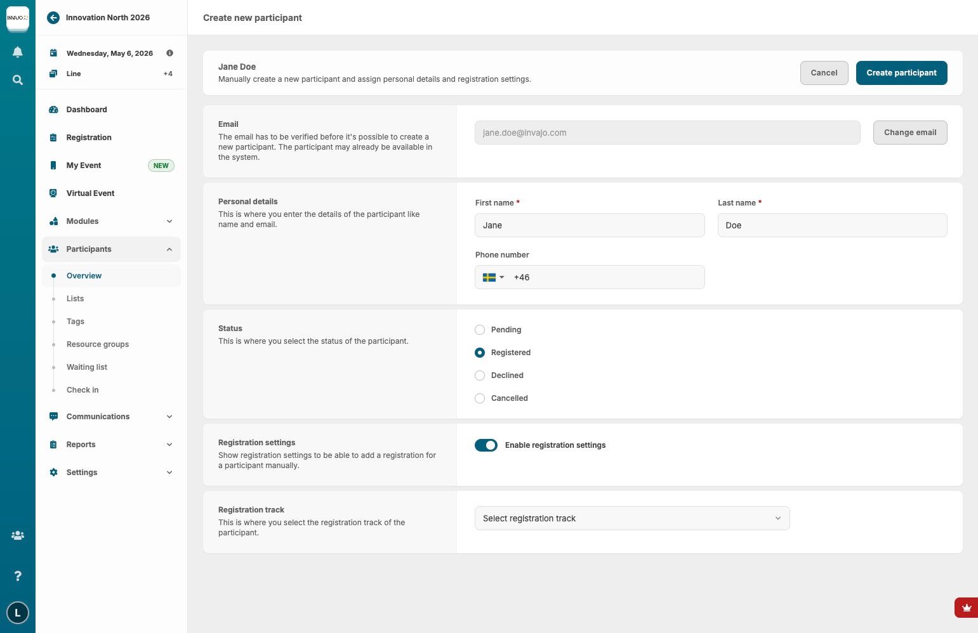
Task: Click the back arrow beside Innovation North 2026
Action: pyautogui.click(x=53, y=18)
